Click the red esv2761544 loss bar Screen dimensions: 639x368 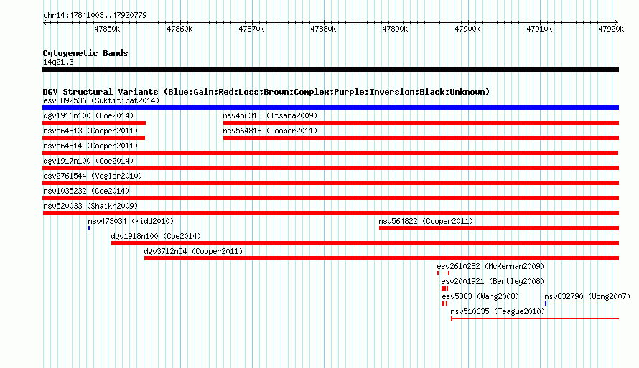coord(330,183)
